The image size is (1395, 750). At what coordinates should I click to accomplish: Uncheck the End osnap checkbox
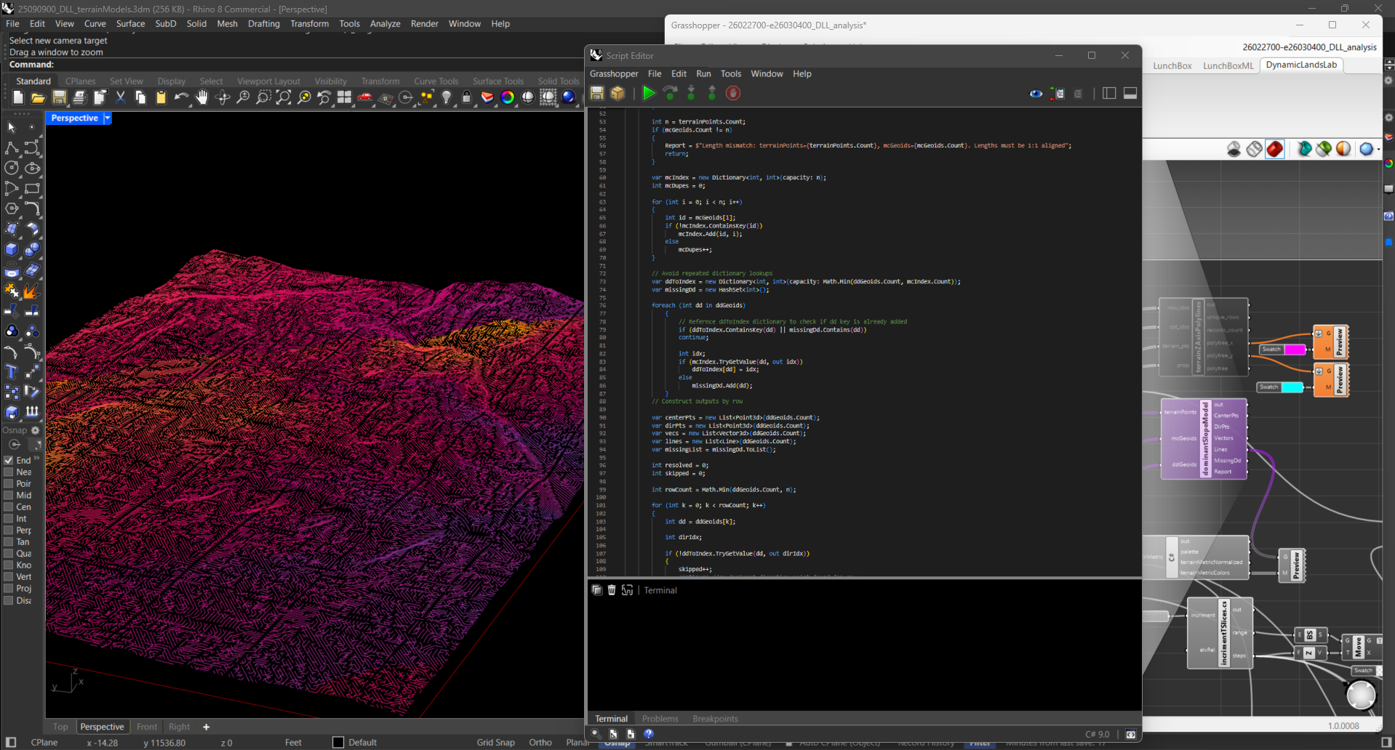coord(9,460)
